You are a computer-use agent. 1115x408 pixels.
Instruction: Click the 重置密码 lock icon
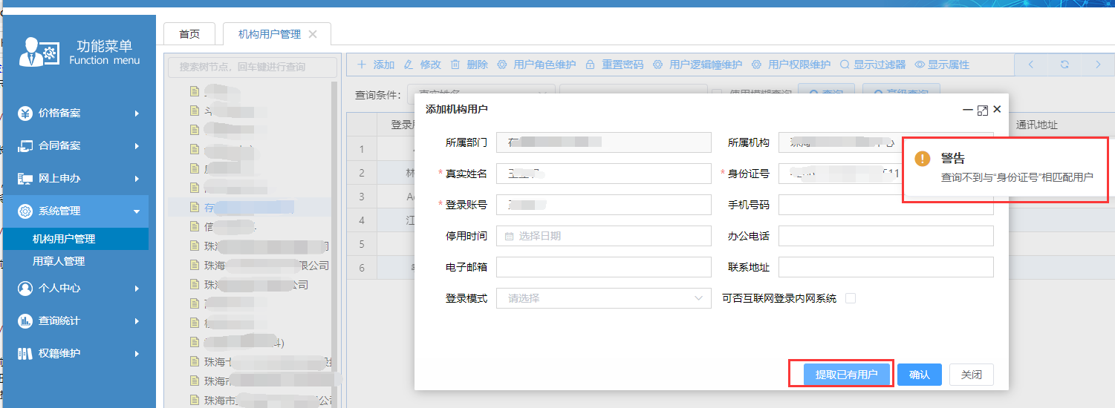590,65
